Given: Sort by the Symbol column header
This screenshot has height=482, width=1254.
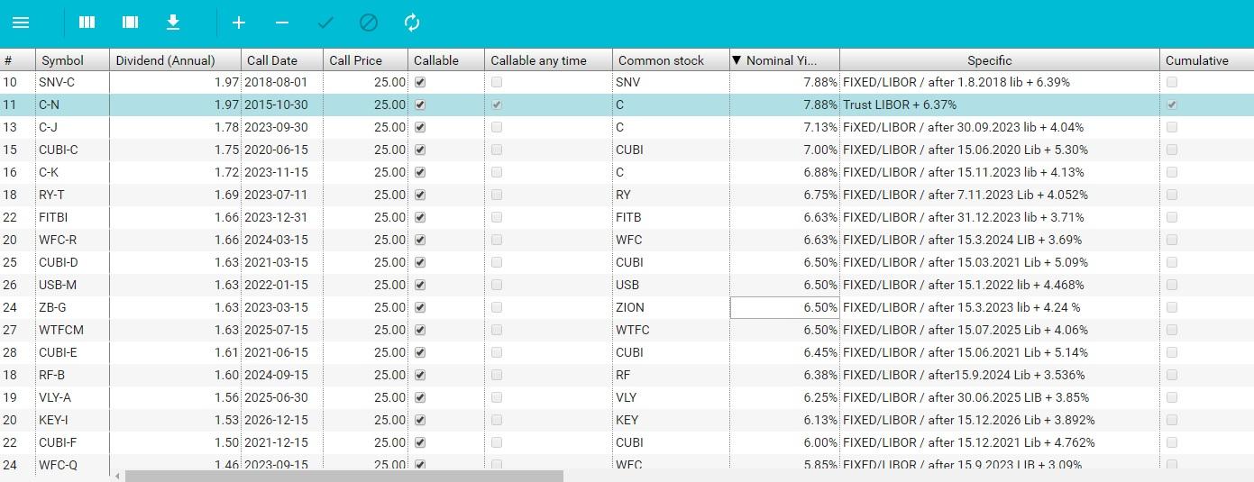Looking at the screenshot, I should pos(73,60).
